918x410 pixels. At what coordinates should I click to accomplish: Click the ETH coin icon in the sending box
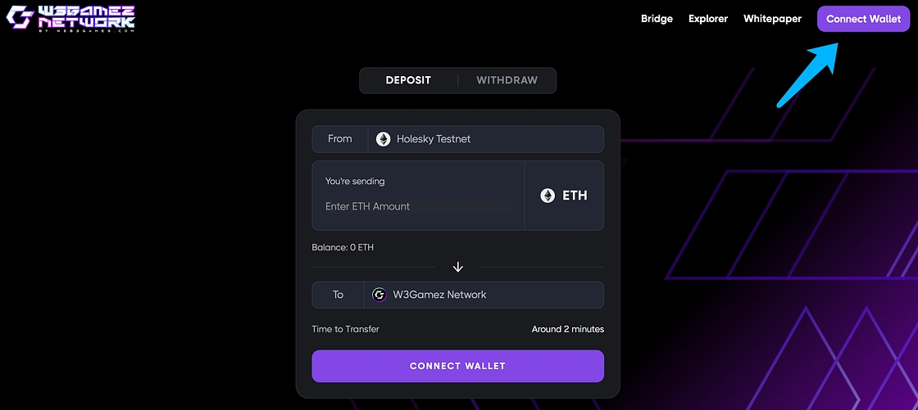coord(548,196)
